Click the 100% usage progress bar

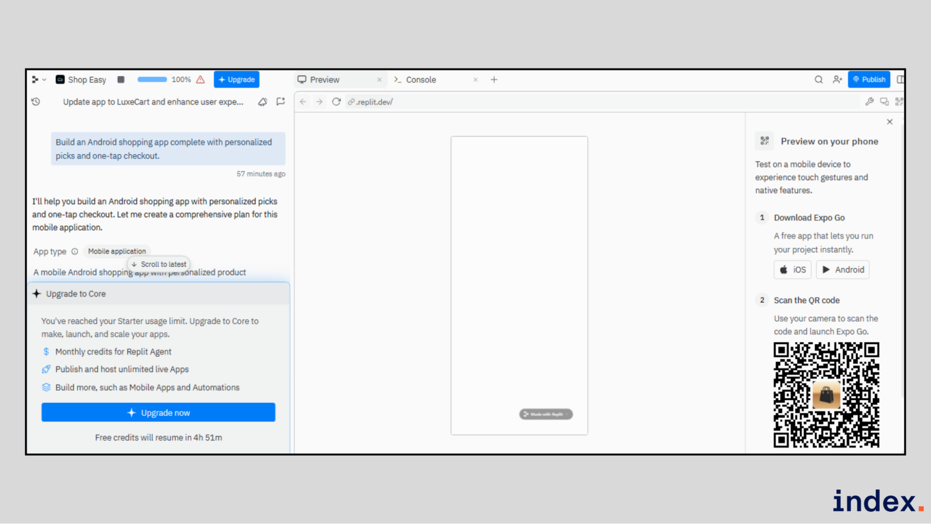pyautogui.click(x=152, y=80)
